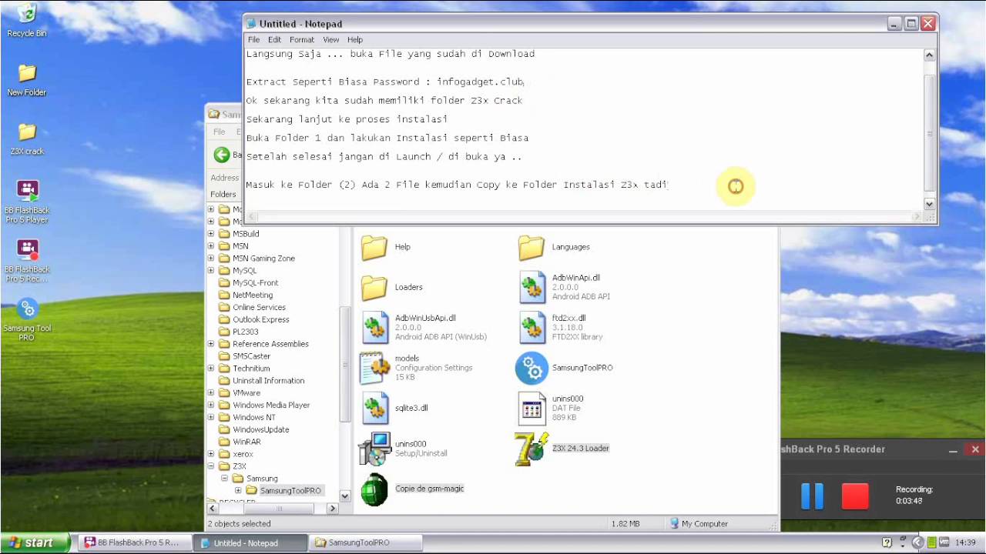Select the models configuration settings file
Image resolution: width=986 pixels, height=554 pixels.
coord(374,368)
